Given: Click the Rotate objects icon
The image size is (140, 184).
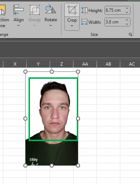Looking at the screenshot, I should tap(51, 9).
